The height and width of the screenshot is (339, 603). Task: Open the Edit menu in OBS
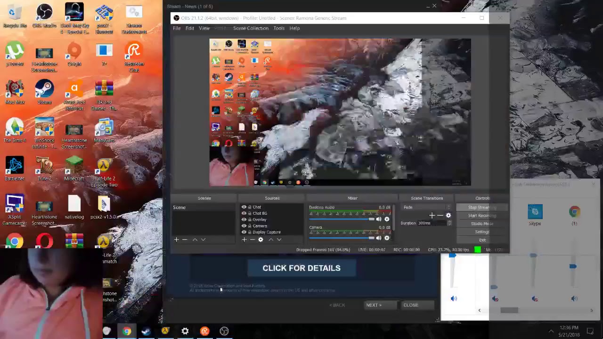pos(189,28)
